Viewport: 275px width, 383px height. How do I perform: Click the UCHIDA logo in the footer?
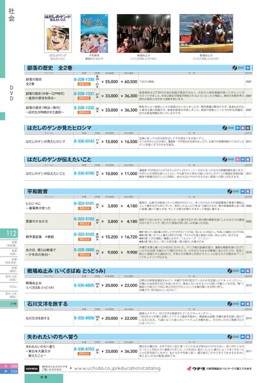(32, 368)
